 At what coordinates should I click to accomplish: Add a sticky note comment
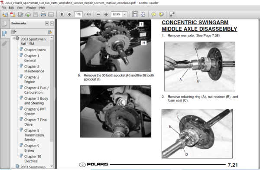click(x=153, y=14)
